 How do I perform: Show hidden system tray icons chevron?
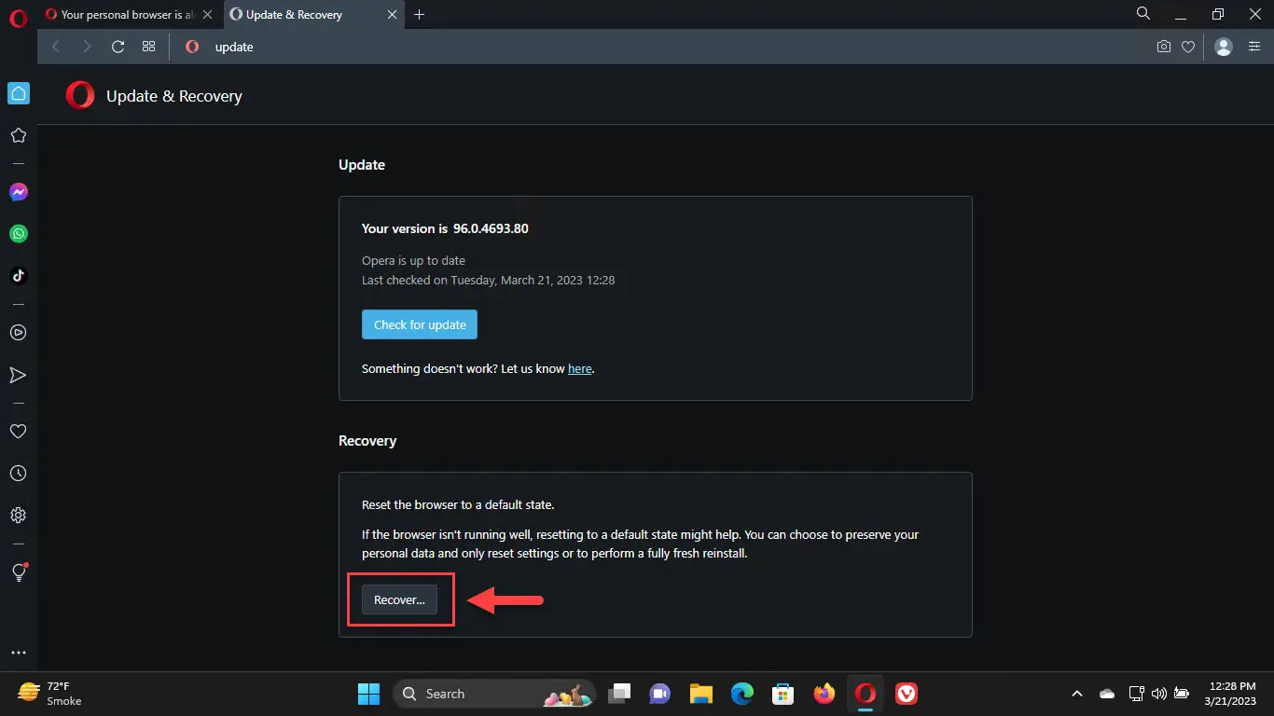click(x=1077, y=694)
